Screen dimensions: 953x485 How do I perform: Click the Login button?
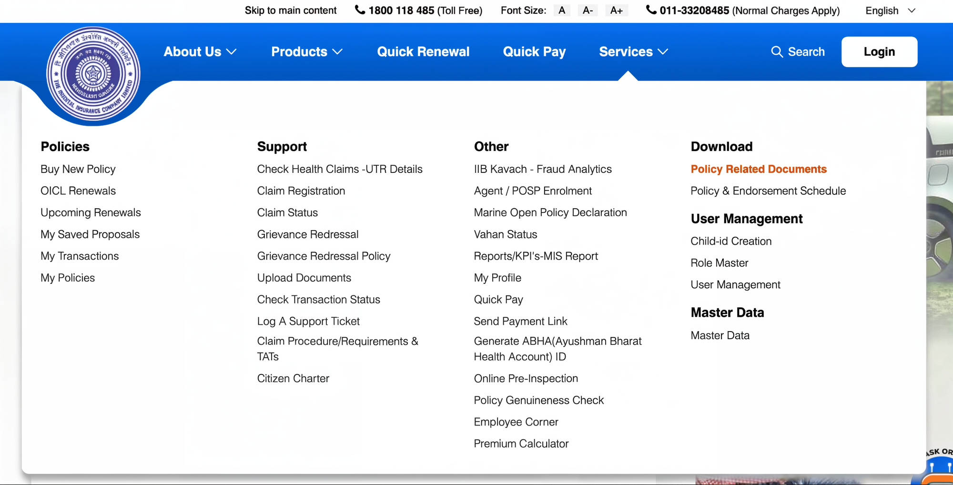[x=879, y=51]
